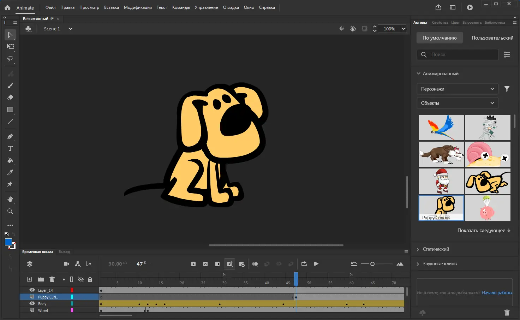Screen dimensions: 520x320
Task: Toggle the loop playback button
Action: pos(304,264)
